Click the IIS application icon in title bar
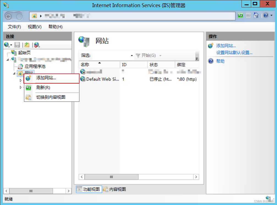Viewport: 277px width, 205px height. (x=6, y=5)
